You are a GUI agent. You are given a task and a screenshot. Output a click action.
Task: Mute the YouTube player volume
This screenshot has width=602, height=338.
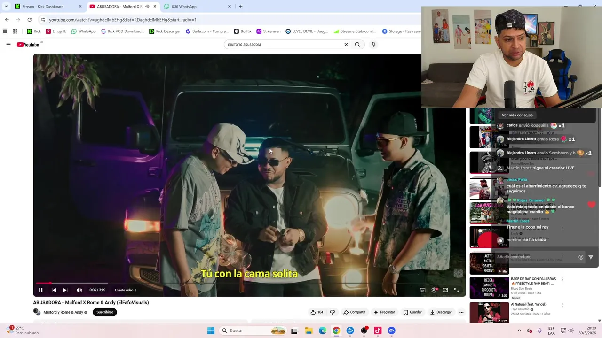[79, 290]
